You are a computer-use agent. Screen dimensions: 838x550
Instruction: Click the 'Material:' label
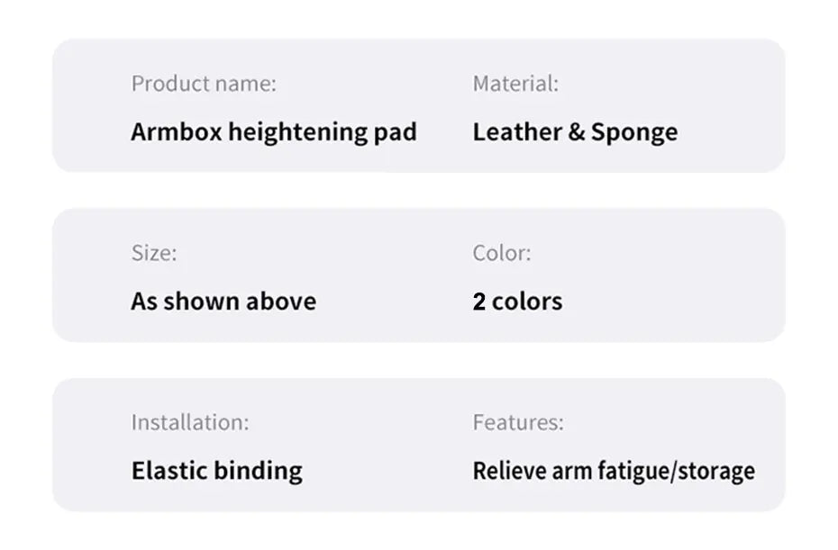(x=515, y=84)
